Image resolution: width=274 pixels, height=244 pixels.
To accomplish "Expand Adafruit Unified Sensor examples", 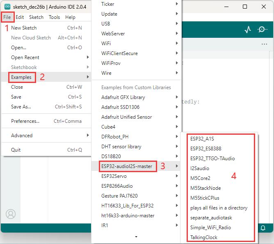I will (136, 117).
